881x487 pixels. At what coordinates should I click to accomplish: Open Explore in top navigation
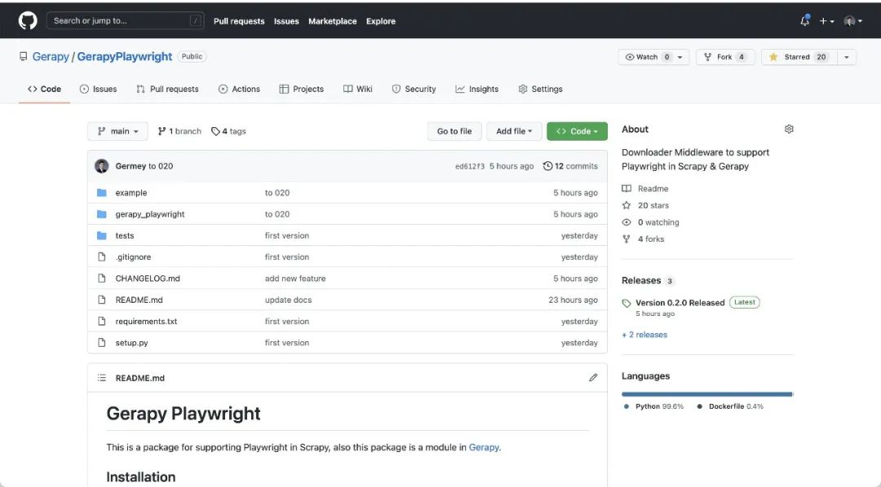pyautogui.click(x=381, y=20)
